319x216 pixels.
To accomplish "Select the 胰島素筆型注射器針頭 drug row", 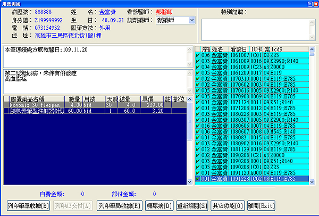I will click(x=36, y=111).
